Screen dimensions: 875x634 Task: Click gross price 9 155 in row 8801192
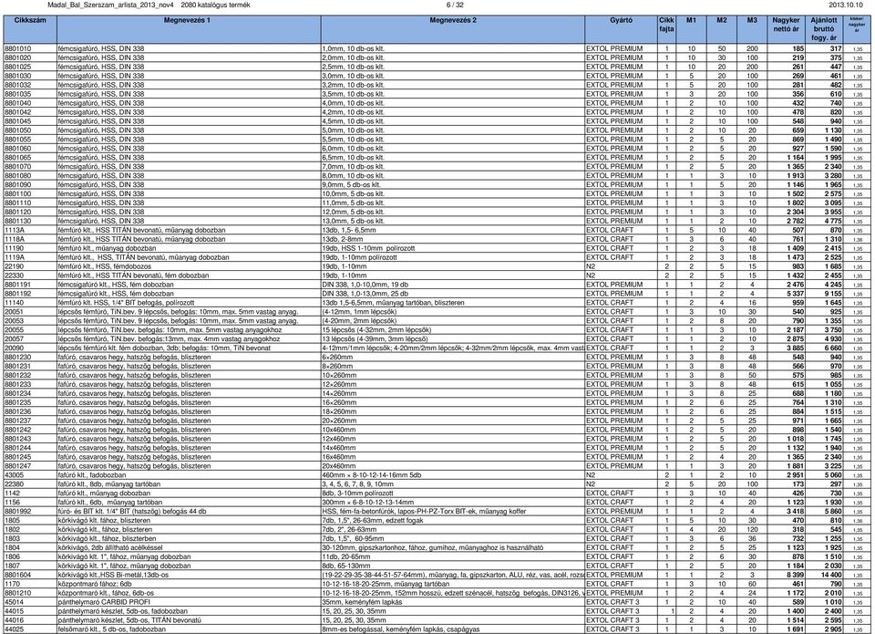[x=832, y=294]
